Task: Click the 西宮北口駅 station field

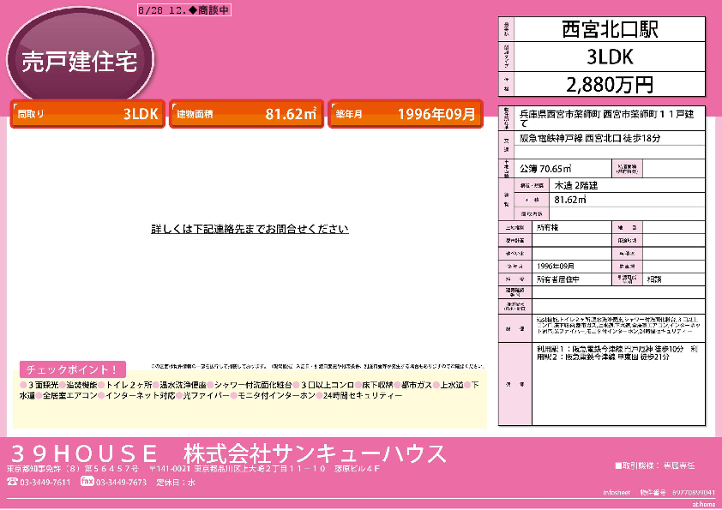Action: click(609, 30)
